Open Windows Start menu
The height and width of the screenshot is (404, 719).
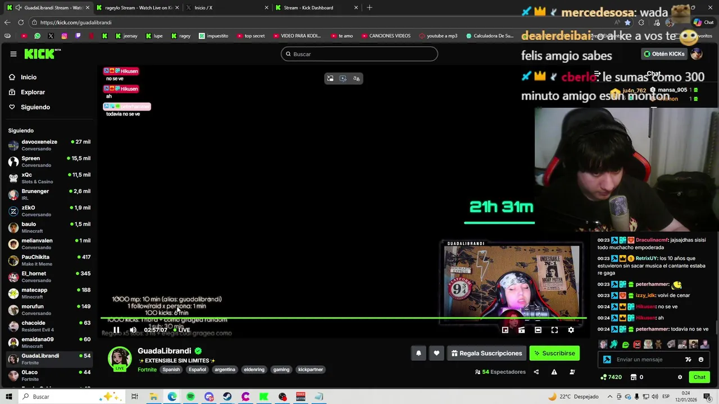click(9, 397)
